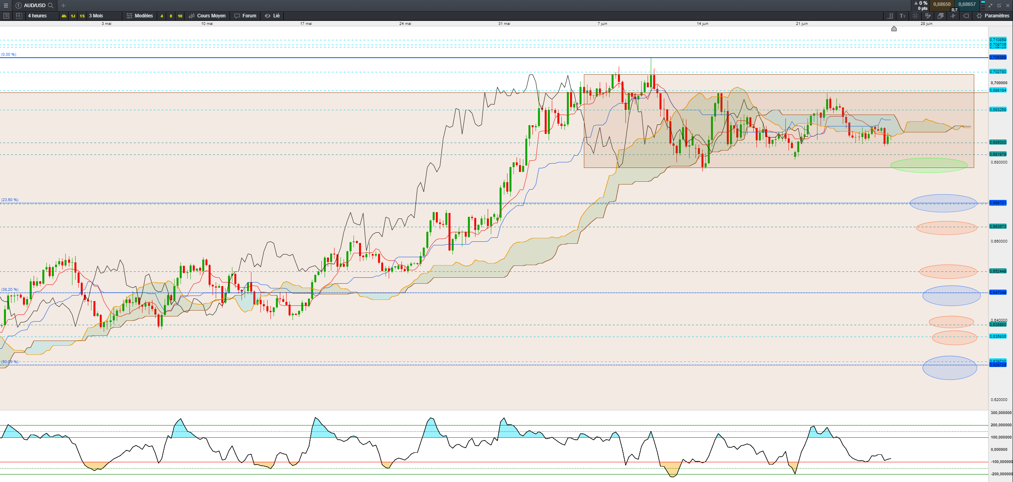Select the red ellipse at level 0,663673
The image size is (1013, 482).
tap(946, 228)
